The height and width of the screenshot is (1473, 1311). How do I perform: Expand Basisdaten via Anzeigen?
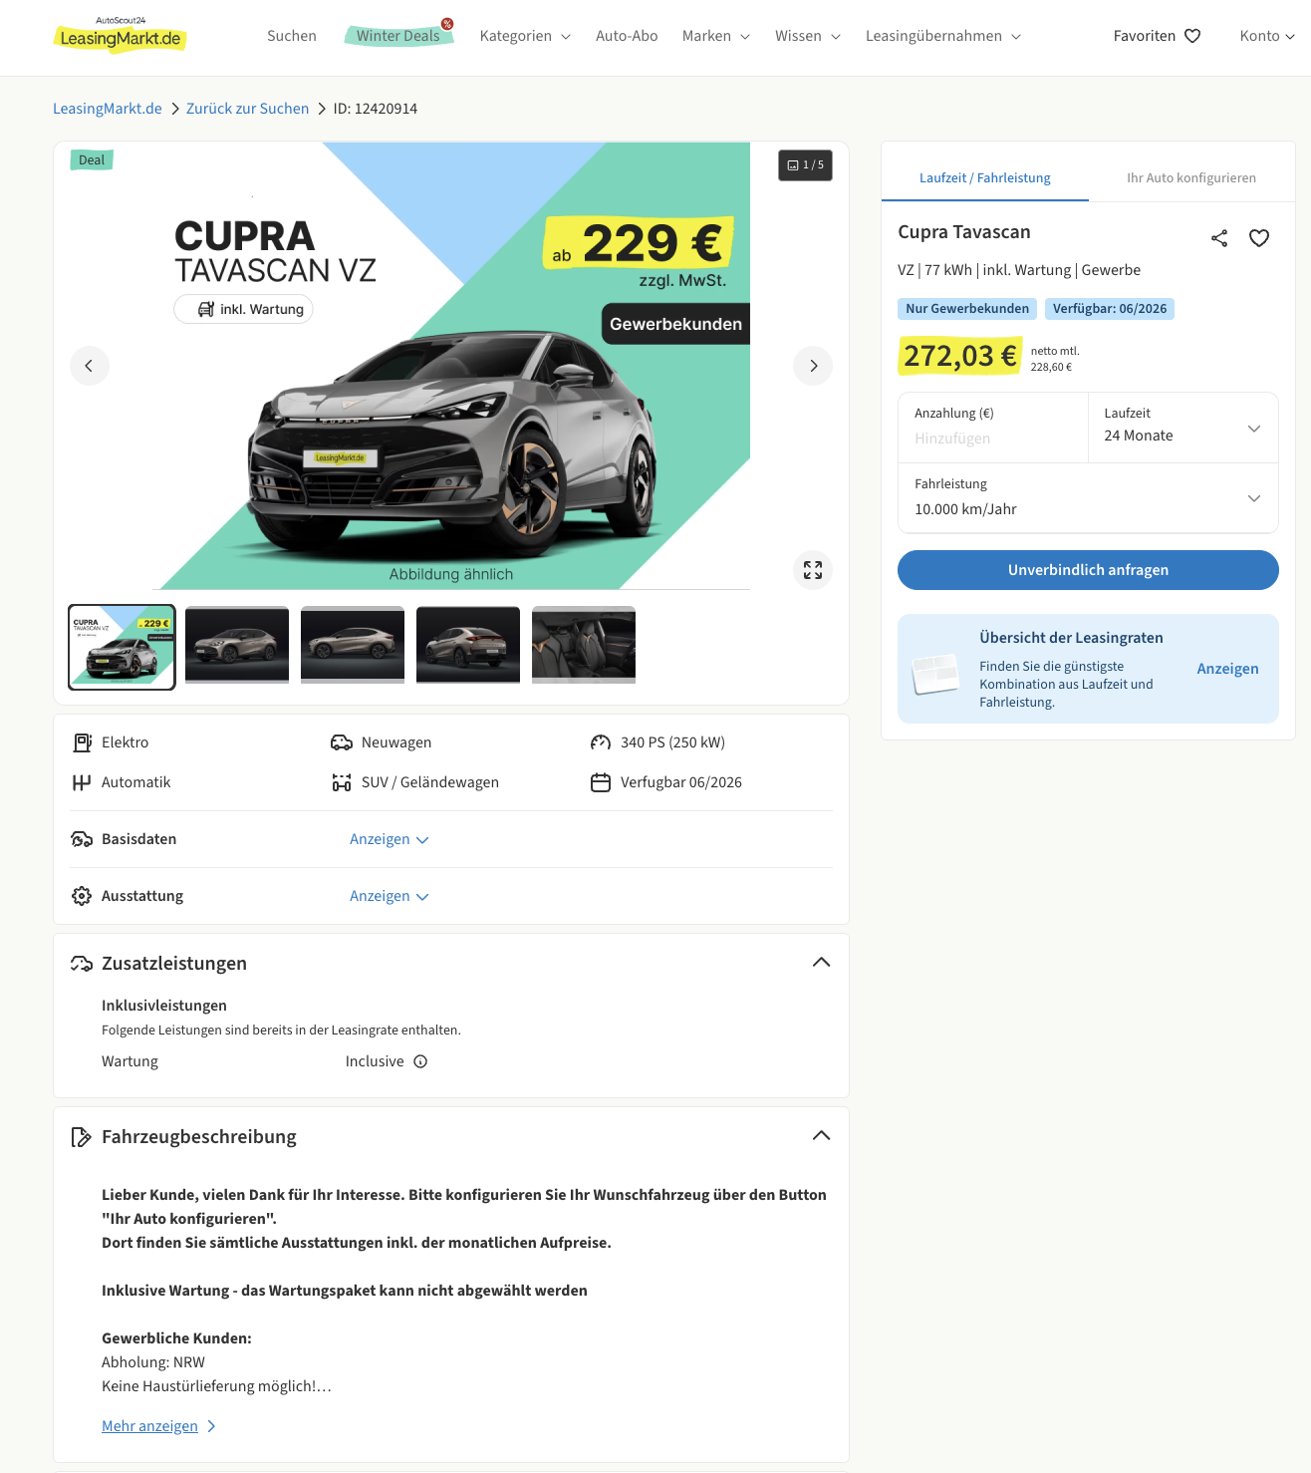(x=390, y=839)
